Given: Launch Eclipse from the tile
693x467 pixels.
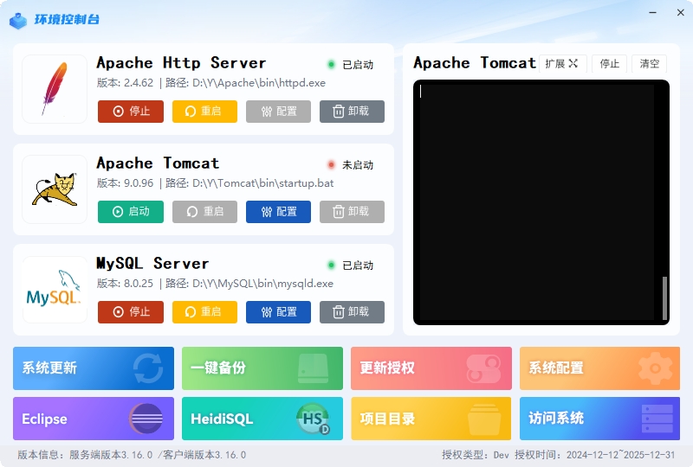Looking at the screenshot, I should pyautogui.click(x=94, y=419).
